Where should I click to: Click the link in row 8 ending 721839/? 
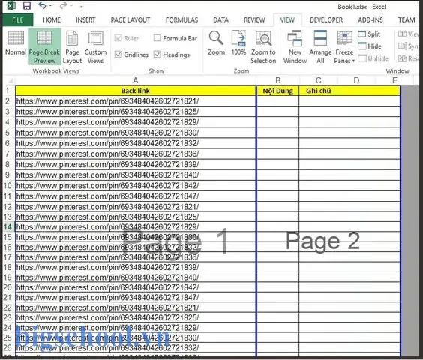(x=107, y=164)
